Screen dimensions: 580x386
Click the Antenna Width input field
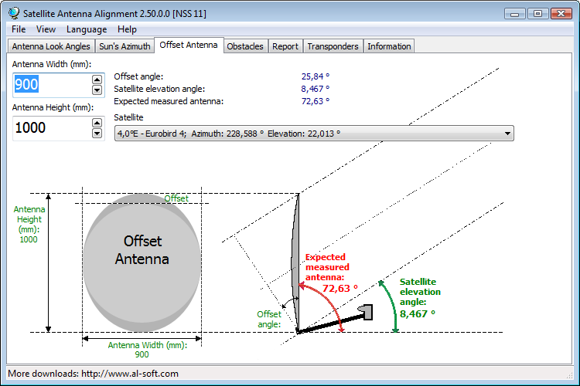pos(50,84)
